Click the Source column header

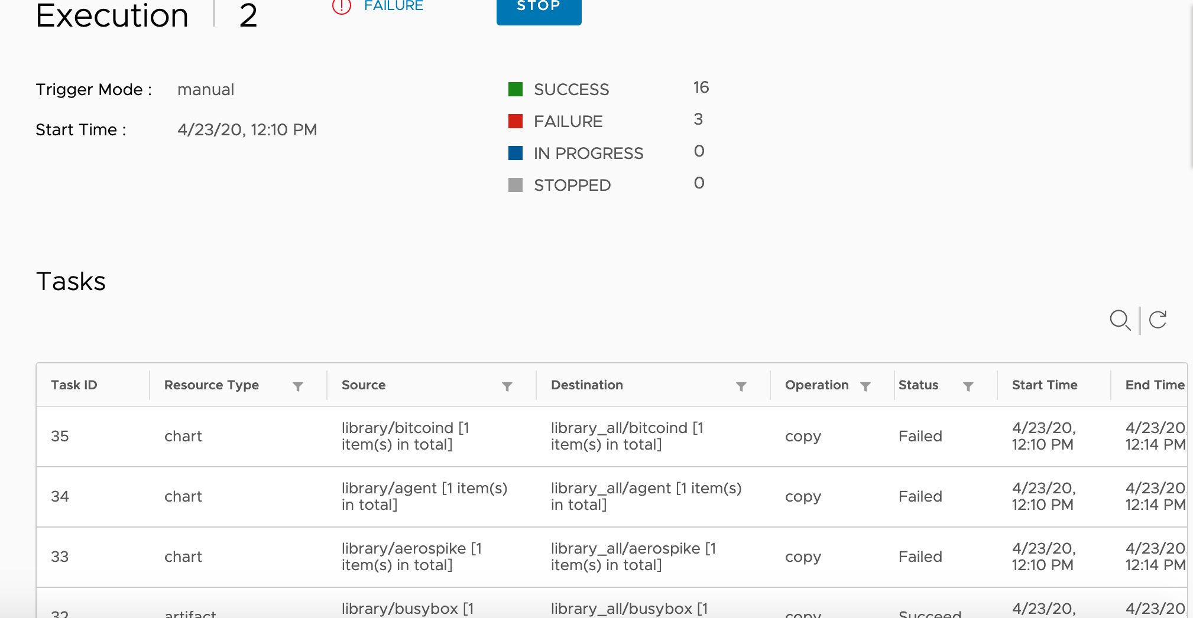(x=364, y=385)
